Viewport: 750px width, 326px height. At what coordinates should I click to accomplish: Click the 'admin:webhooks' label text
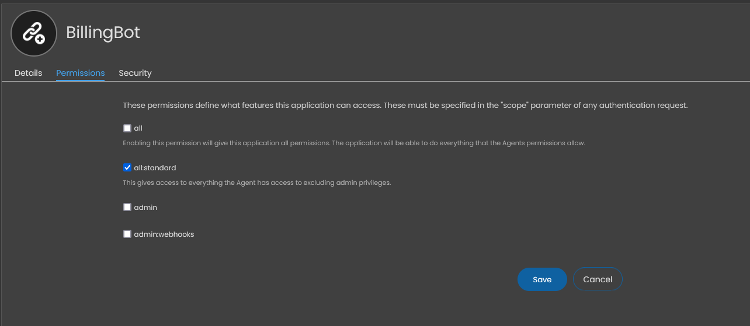164,234
